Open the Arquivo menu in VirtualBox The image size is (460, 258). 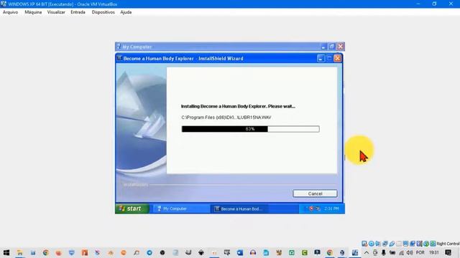(10, 12)
